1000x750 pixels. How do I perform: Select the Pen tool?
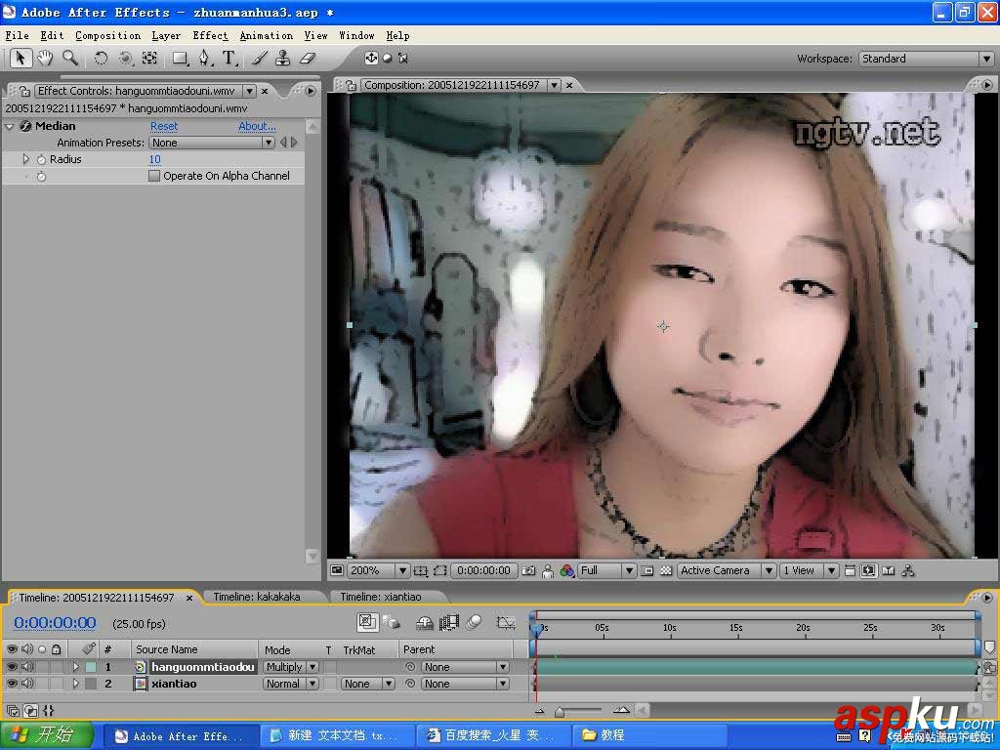(204, 58)
